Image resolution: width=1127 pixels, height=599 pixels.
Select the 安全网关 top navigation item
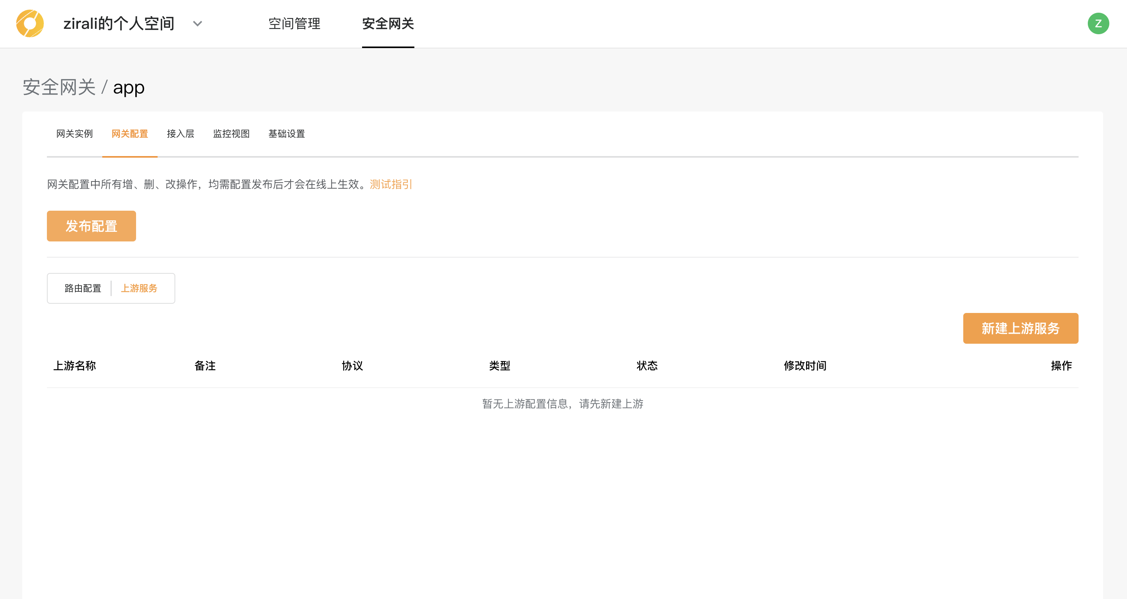pos(387,23)
